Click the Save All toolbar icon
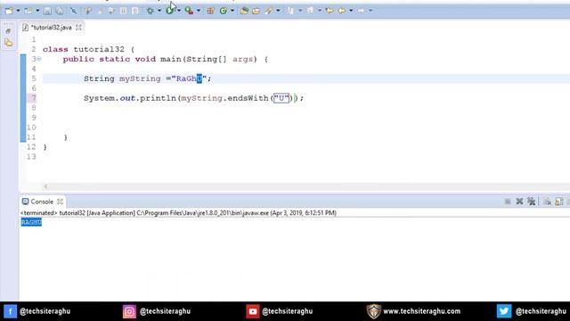 tap(60, 11)
